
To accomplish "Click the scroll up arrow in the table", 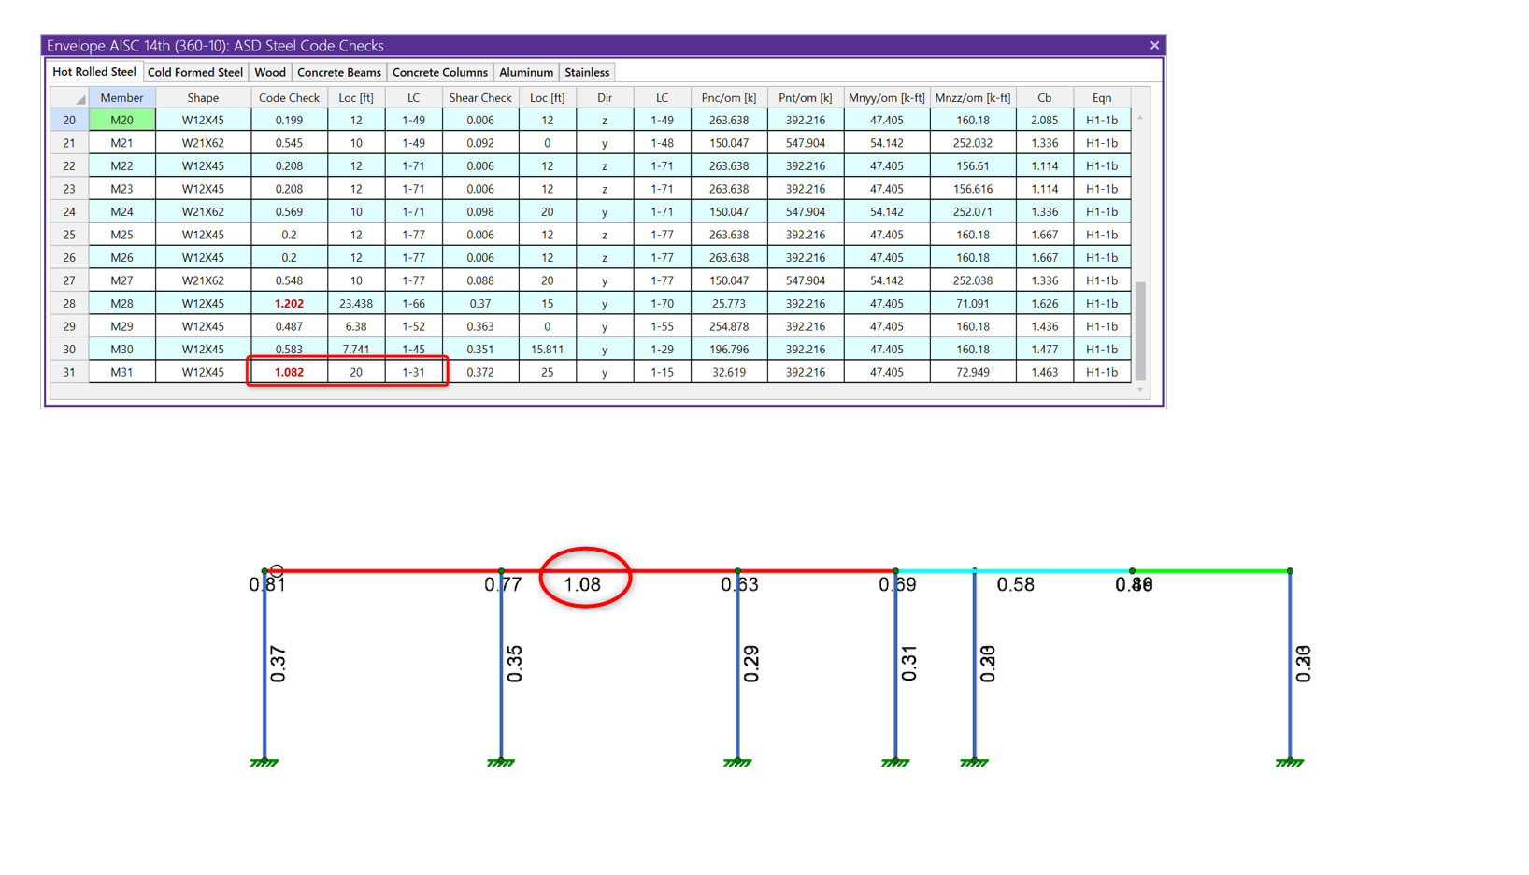I will [1140, 118].
